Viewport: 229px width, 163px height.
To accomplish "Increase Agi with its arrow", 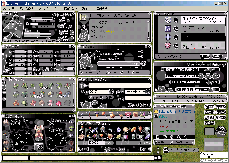I will click(26, 56).
